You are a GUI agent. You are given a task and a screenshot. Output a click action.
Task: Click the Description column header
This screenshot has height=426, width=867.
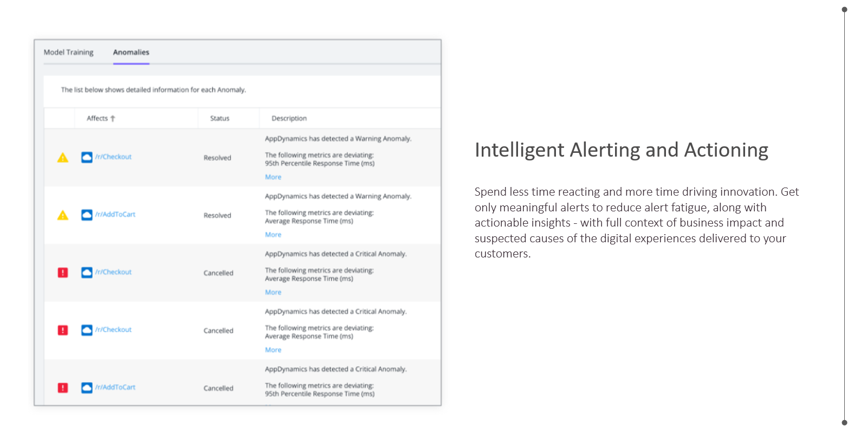coord(289,118)
